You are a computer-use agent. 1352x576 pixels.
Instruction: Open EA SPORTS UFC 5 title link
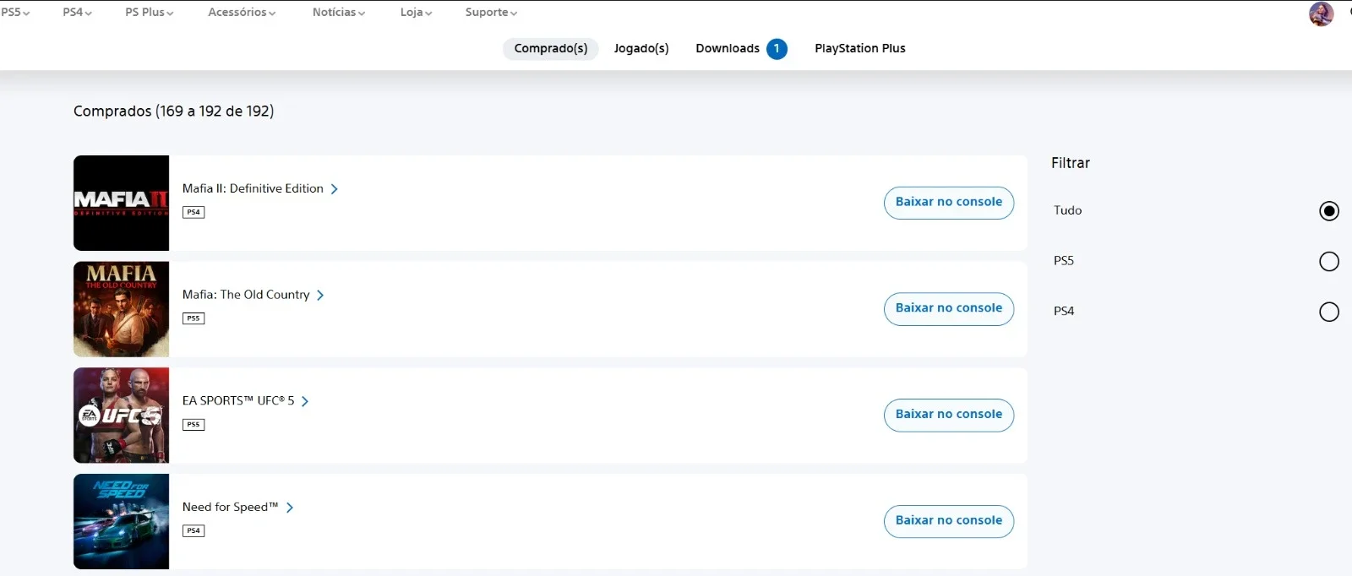coord(238,402)
